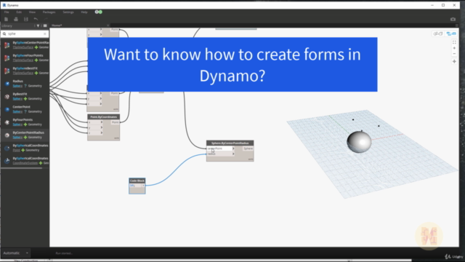The width and height of the screenshot is (465, 262).
Task: Click the zoom to fit icon
Action: [454, 42]
